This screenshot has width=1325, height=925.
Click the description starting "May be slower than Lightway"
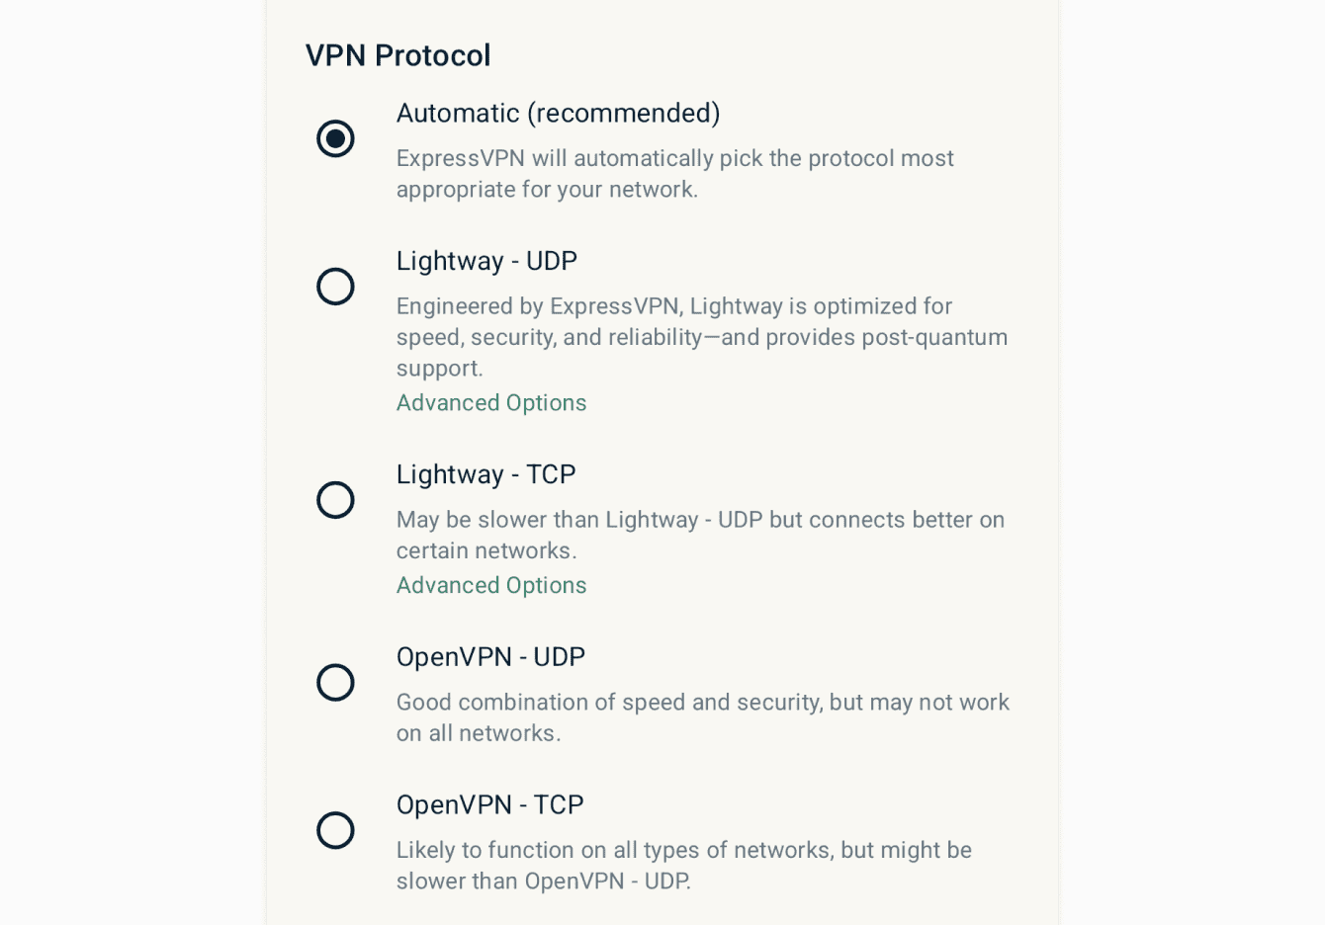pyautogui.click(x=699, y=535)
